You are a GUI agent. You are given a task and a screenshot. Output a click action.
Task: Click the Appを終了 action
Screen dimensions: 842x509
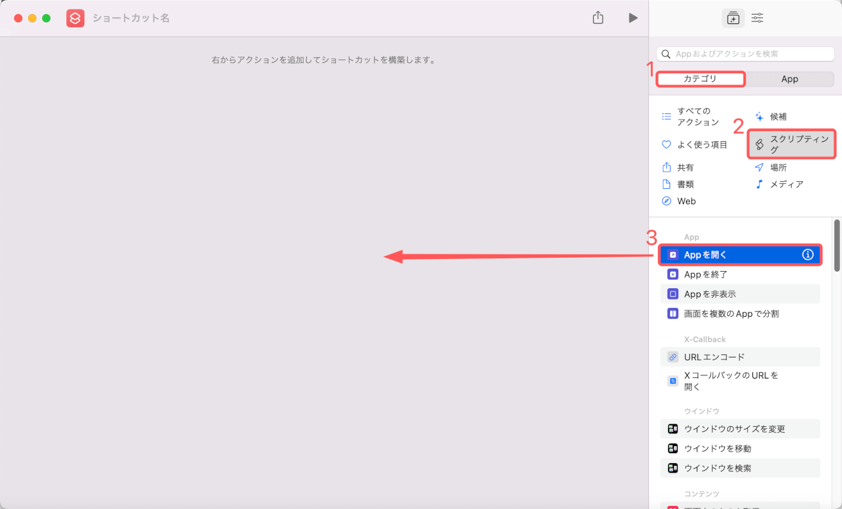coord(740,274)
